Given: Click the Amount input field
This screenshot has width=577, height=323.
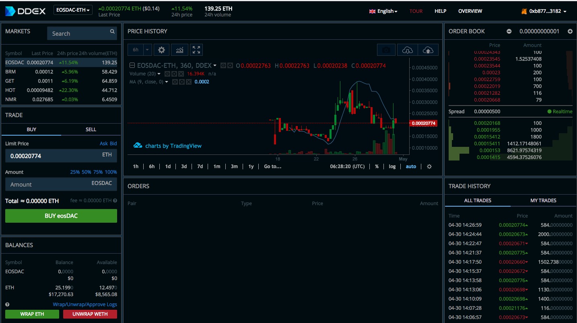Looking at the screenshot, I should [x=61, y=184].
